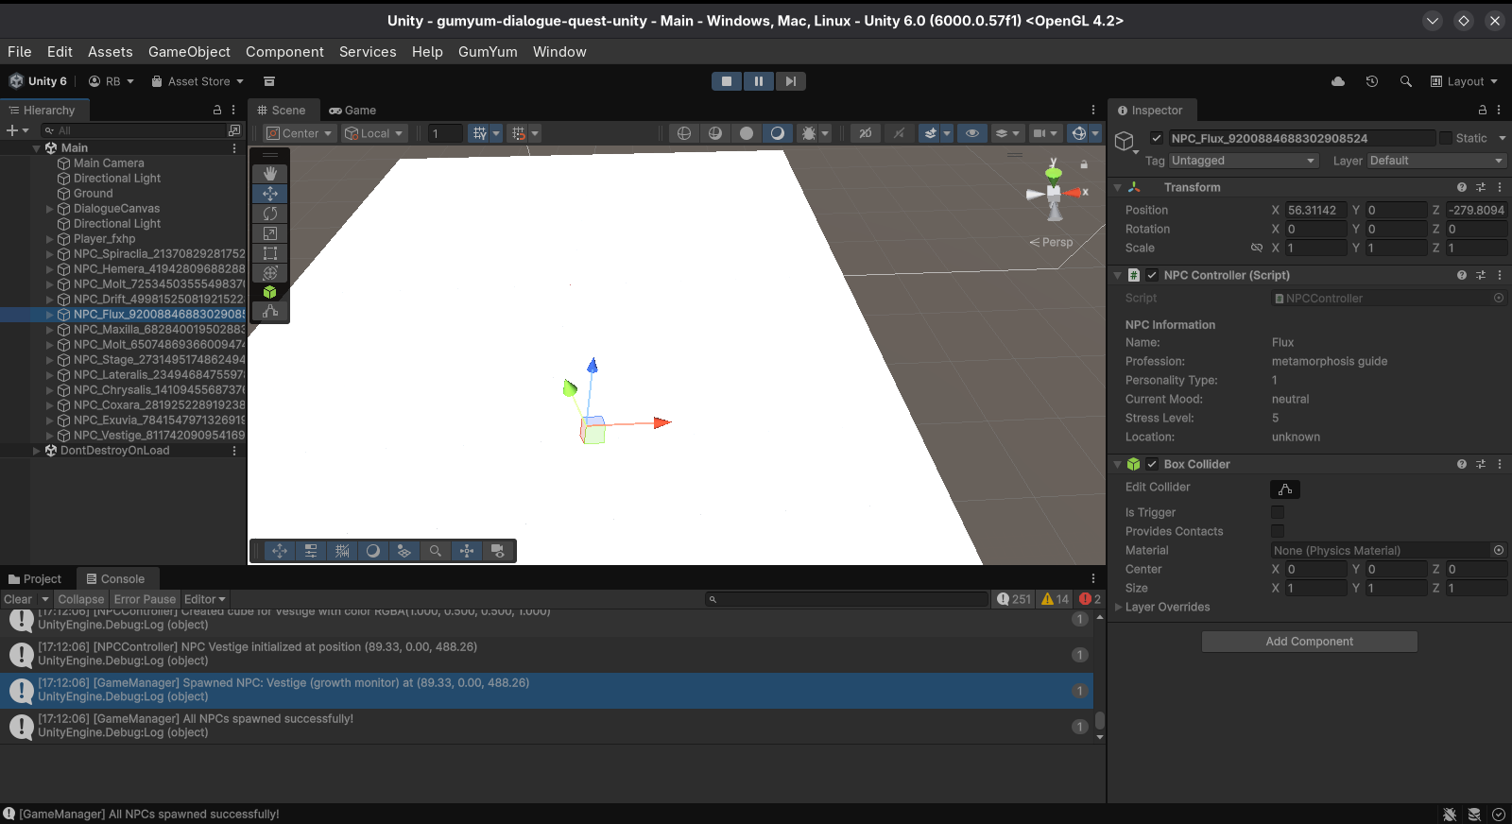Toggle the Is Trigger checkbox

coord(1278,512)
